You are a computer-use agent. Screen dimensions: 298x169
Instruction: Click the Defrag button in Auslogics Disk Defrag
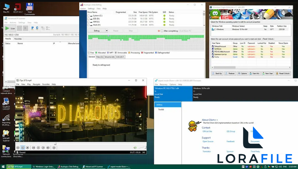96,31
